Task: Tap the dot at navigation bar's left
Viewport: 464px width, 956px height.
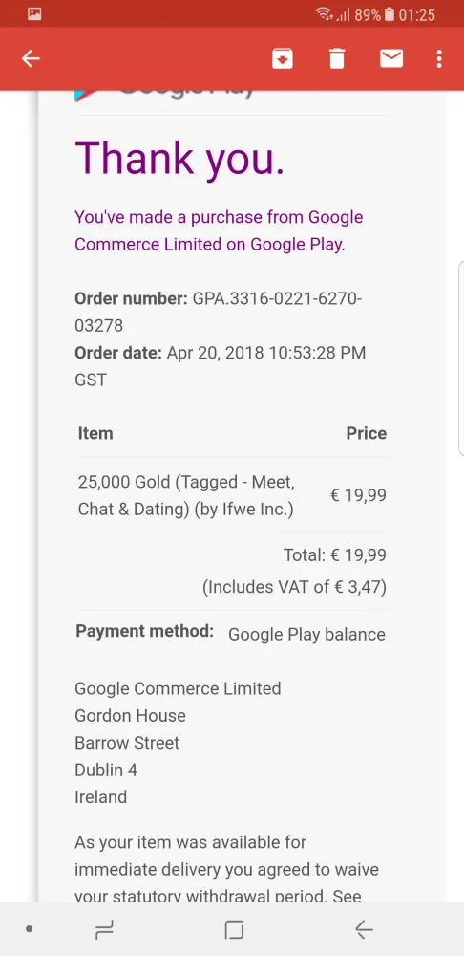Action: pyautogui.click(x=29, y=930)
